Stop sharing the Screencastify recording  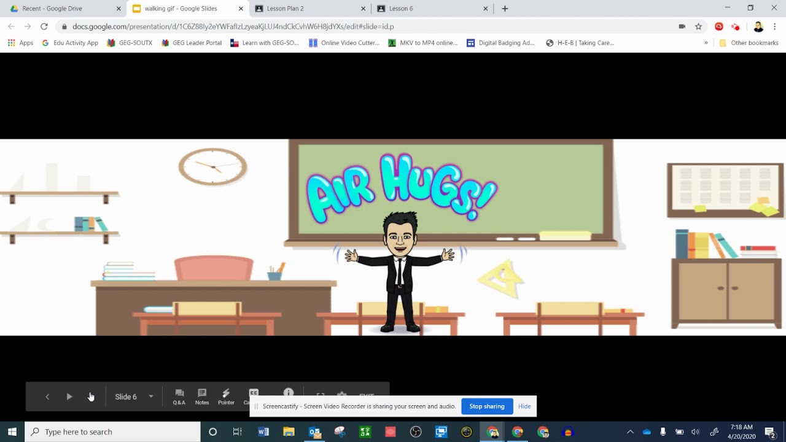[487, 406]
